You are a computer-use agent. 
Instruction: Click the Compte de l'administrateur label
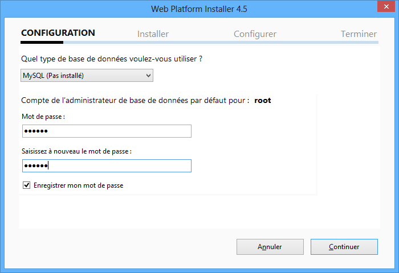point(135,101)
